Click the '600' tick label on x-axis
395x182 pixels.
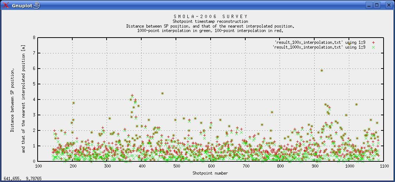click(x=211, y=166)
